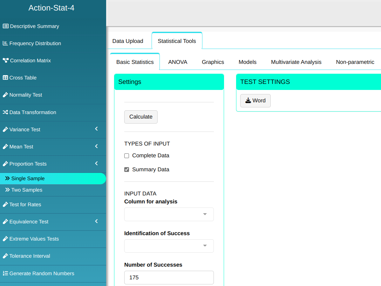Click the Generate Random Numbers list icon

(5, 274)
